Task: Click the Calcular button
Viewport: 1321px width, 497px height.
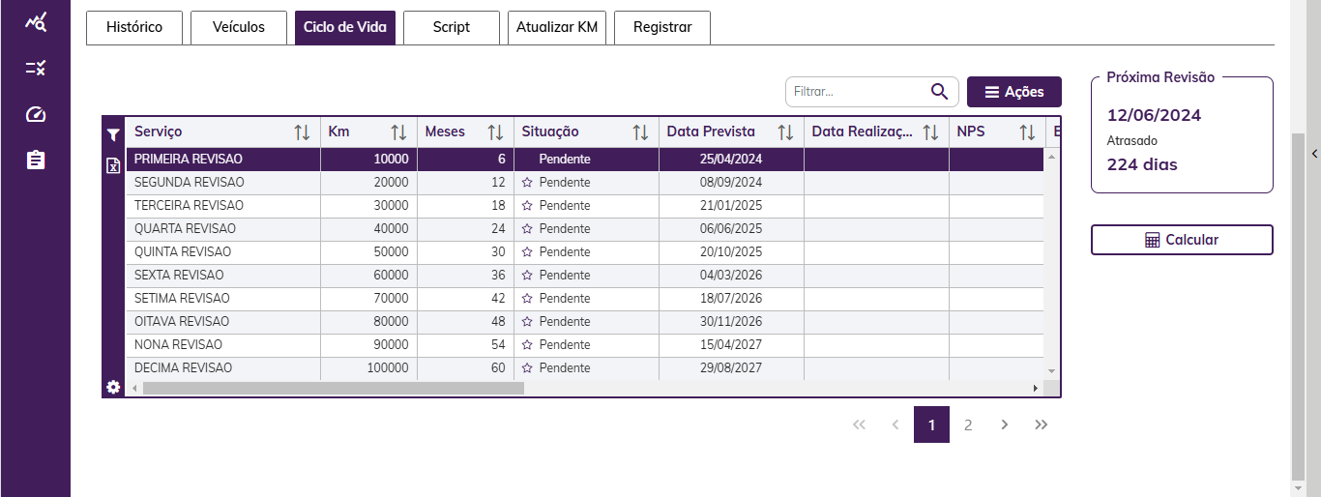Action: (1182, 240)
